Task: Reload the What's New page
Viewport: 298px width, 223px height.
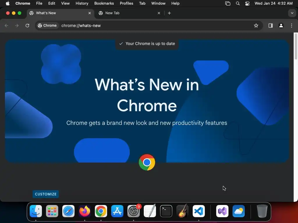Action: coord(27,26)
